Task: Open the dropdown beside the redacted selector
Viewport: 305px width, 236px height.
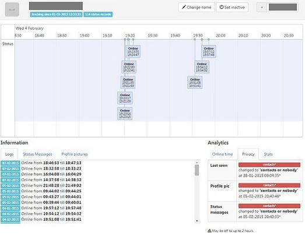Action: (262, 8)
